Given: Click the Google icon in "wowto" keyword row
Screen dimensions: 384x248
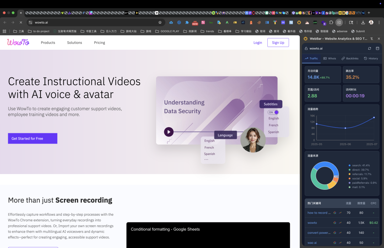Looking at the screenshot, I should [x=335, y=223].
